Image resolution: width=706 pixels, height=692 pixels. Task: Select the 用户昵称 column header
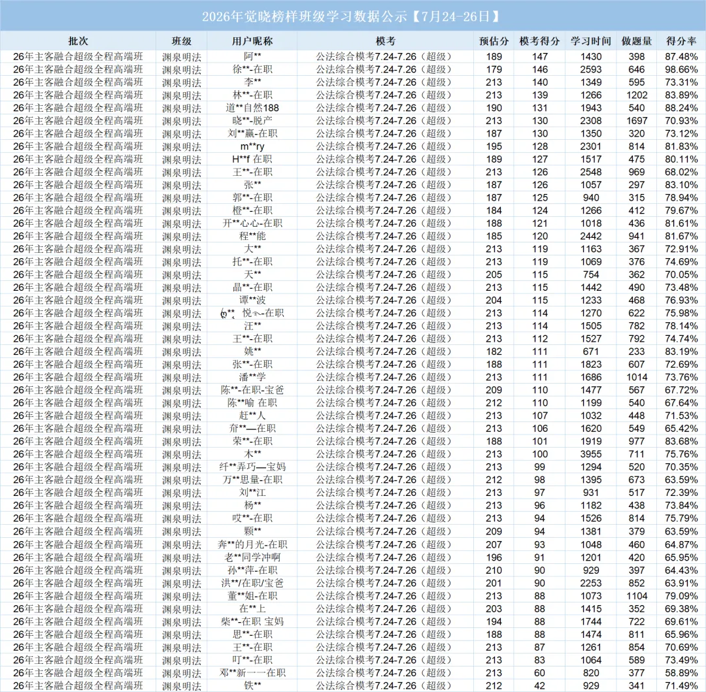pyautogui.click(x=252, y=41)
